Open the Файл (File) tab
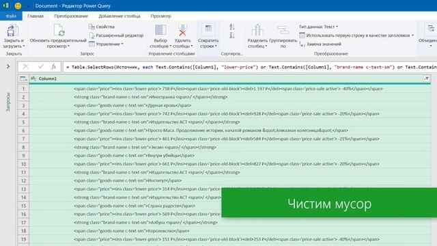The height and width of the screenshot is (246, 437). tap(11, 16)
